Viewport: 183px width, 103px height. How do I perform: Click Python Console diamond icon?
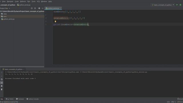(x=27, y=99)
